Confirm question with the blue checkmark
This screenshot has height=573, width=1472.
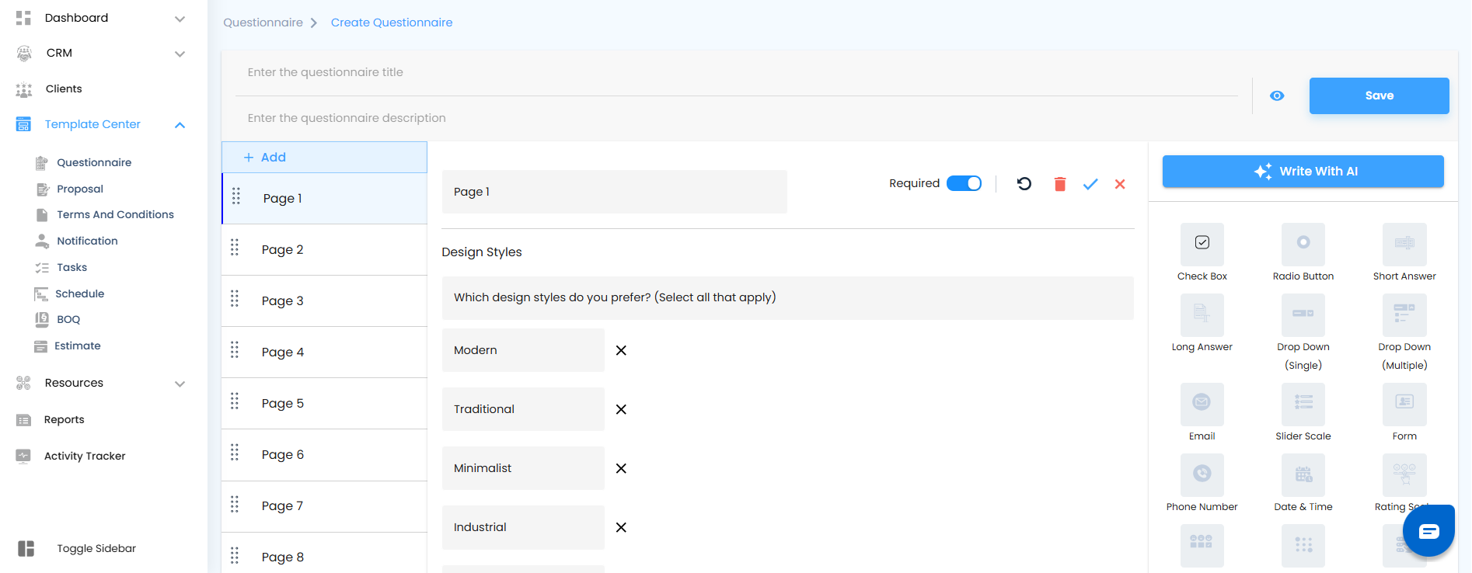[x=1090, y=184]
